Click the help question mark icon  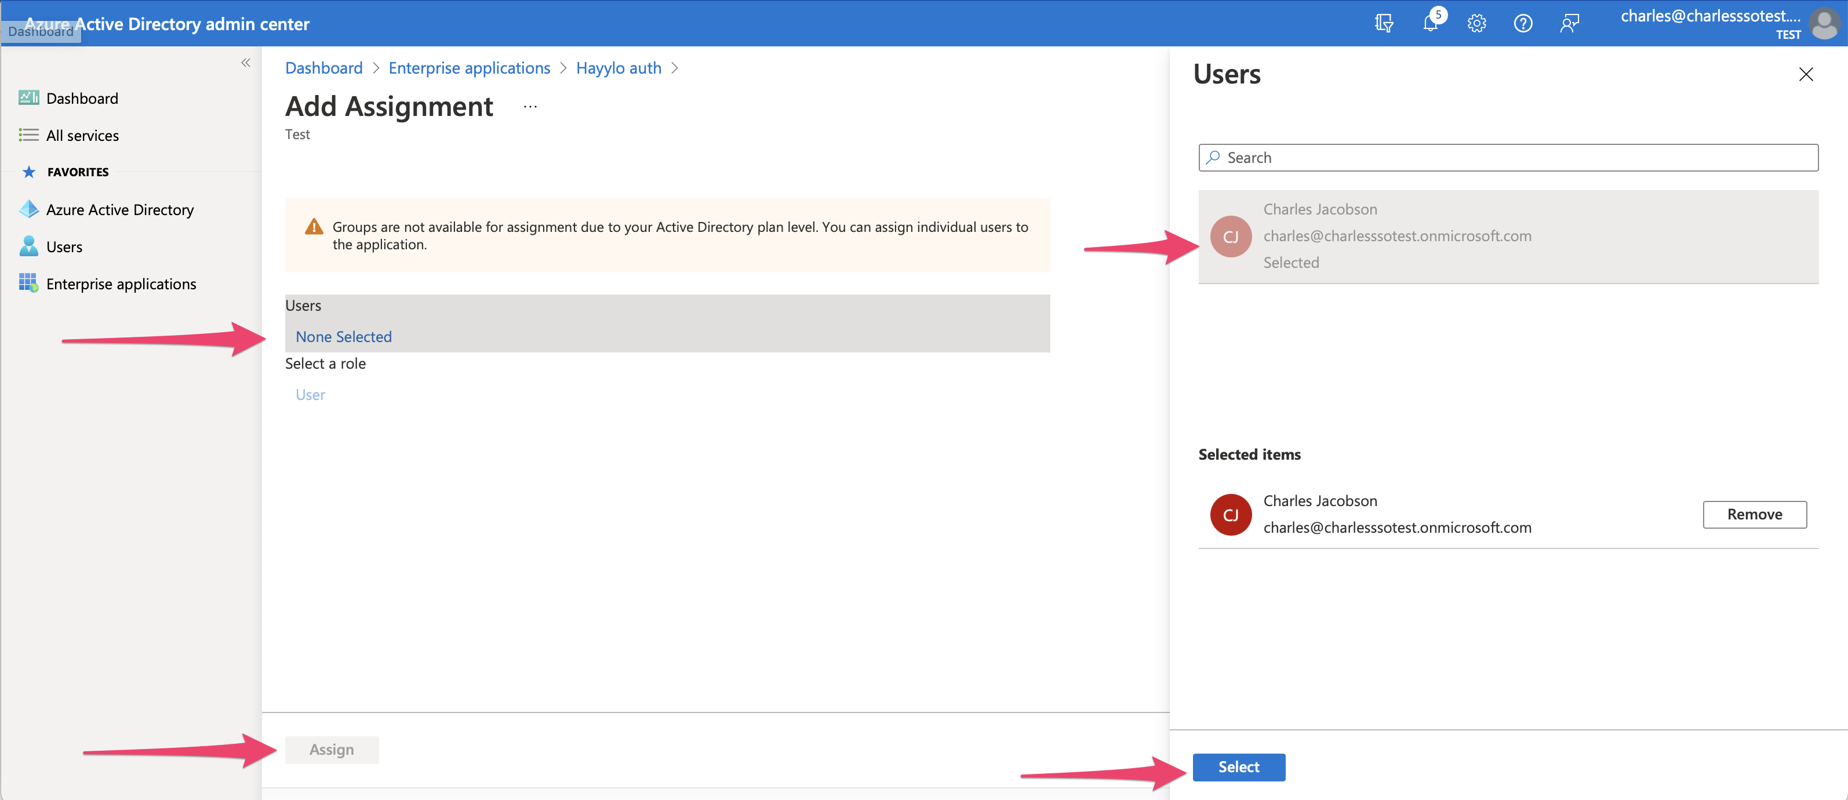(1522, 24)
